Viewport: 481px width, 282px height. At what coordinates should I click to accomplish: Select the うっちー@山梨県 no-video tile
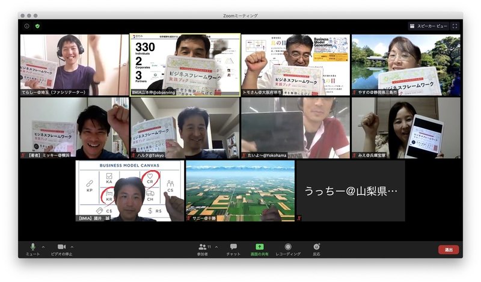[351, 191]
